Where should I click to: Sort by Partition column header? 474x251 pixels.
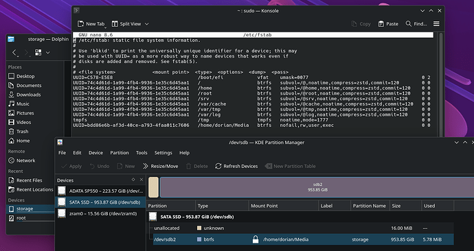click(x=171, y=206)
